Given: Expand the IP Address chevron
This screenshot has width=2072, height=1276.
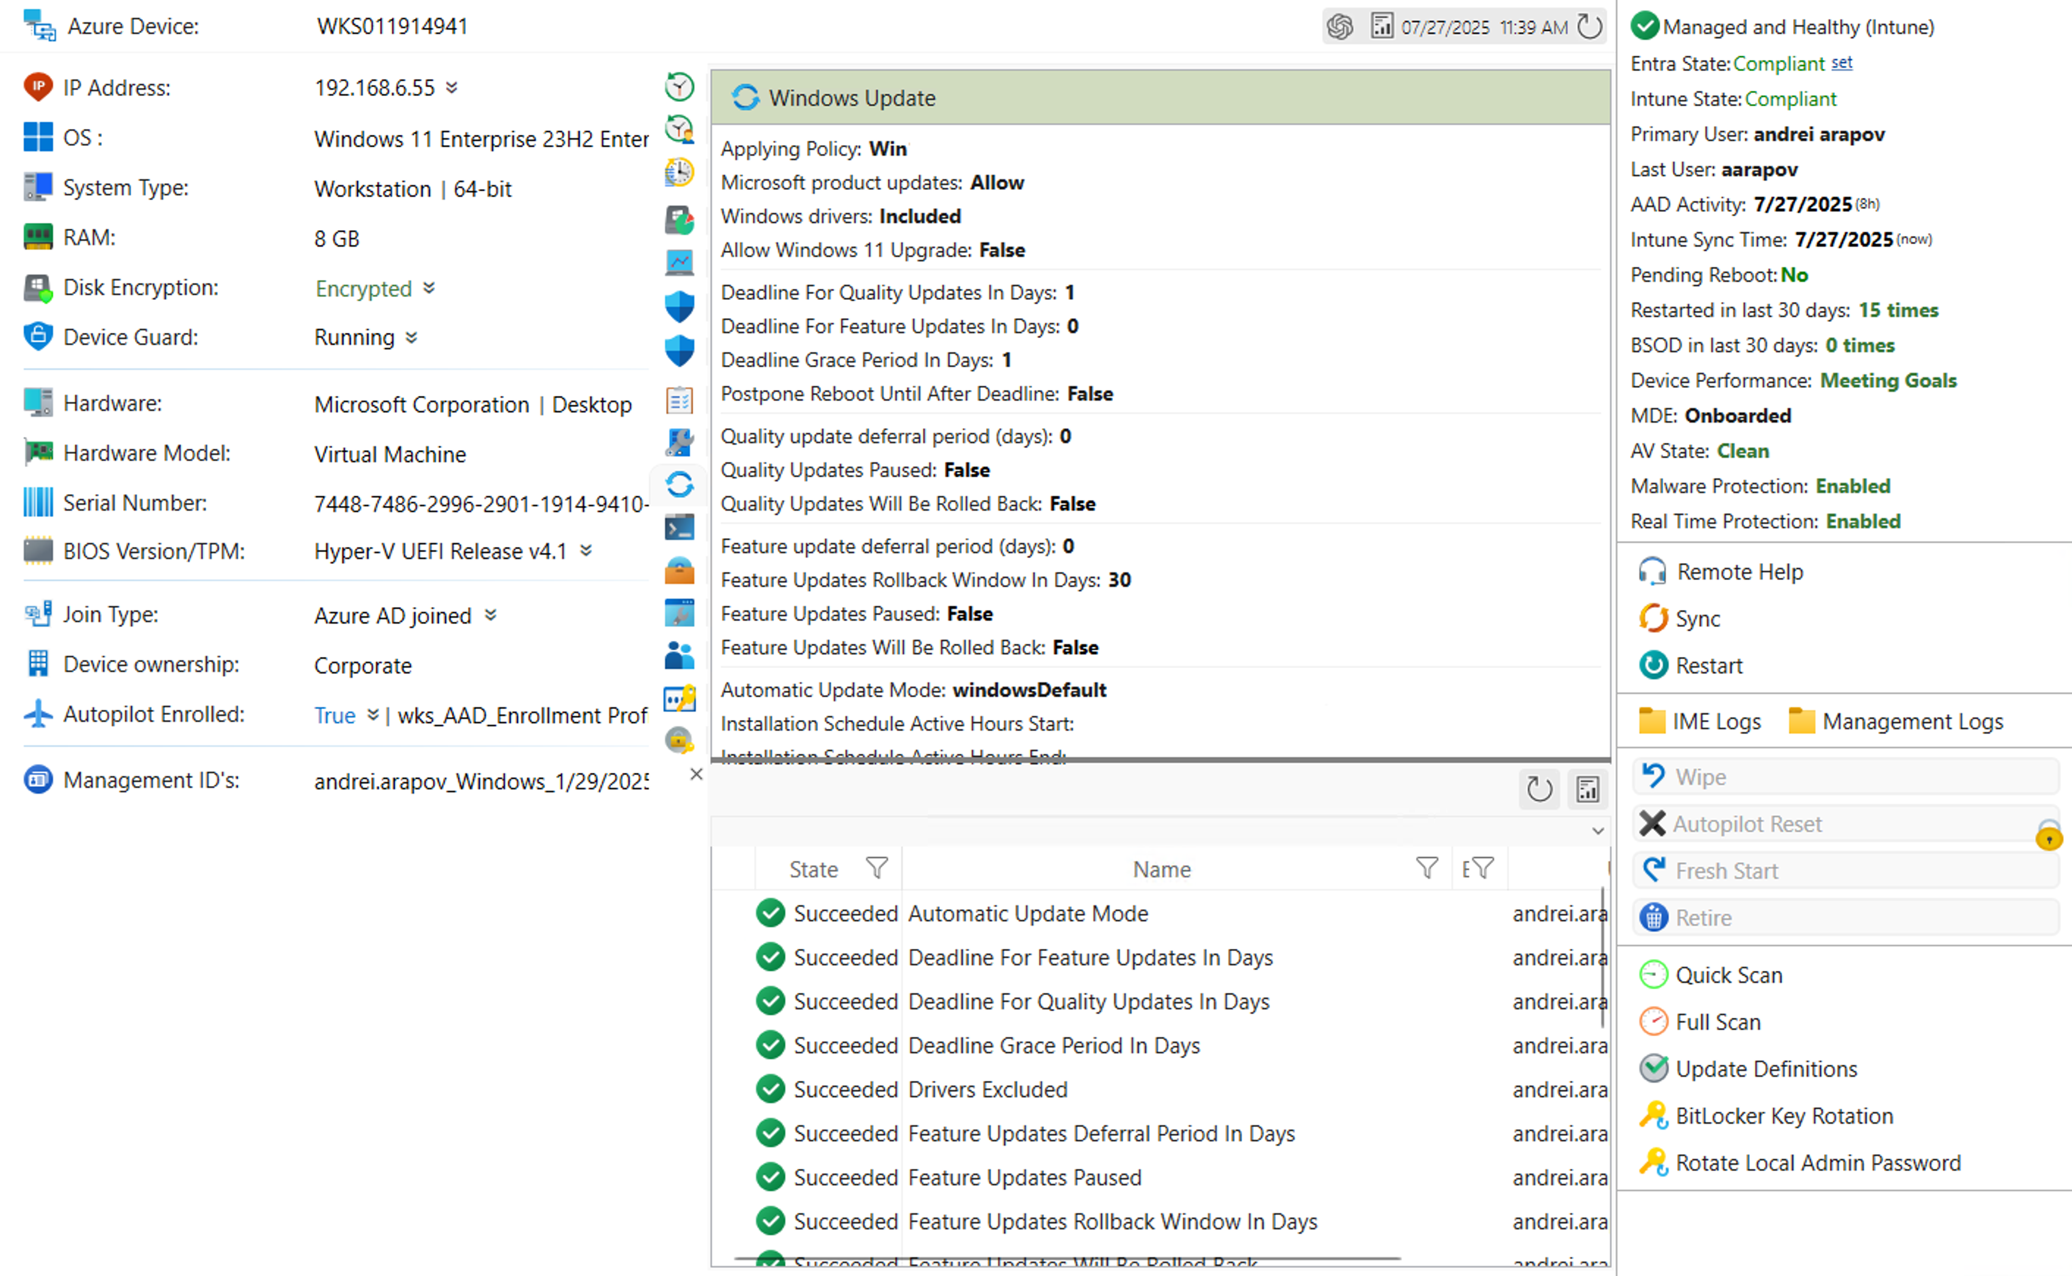Looking at the screenshot, I should (452, 88).
